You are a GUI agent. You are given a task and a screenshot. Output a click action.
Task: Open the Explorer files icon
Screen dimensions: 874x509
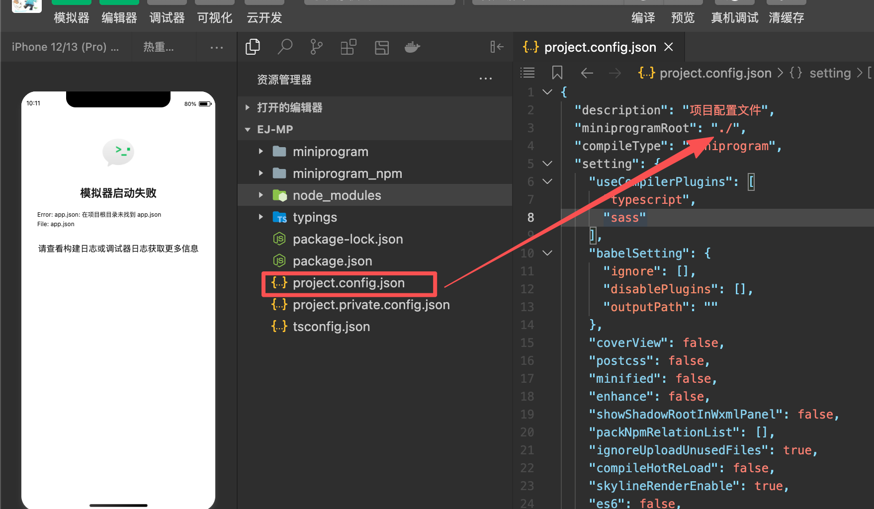click(253, 47)
